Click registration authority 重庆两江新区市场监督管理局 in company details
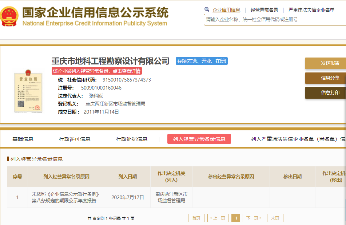This screenshot has height=225, width=346. coord(115,104)
